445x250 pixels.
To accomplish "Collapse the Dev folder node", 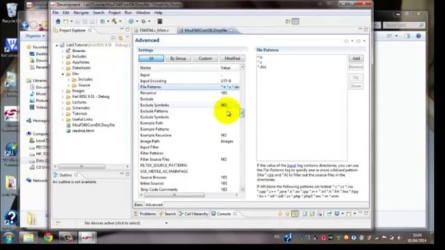I will coord(63,74).
